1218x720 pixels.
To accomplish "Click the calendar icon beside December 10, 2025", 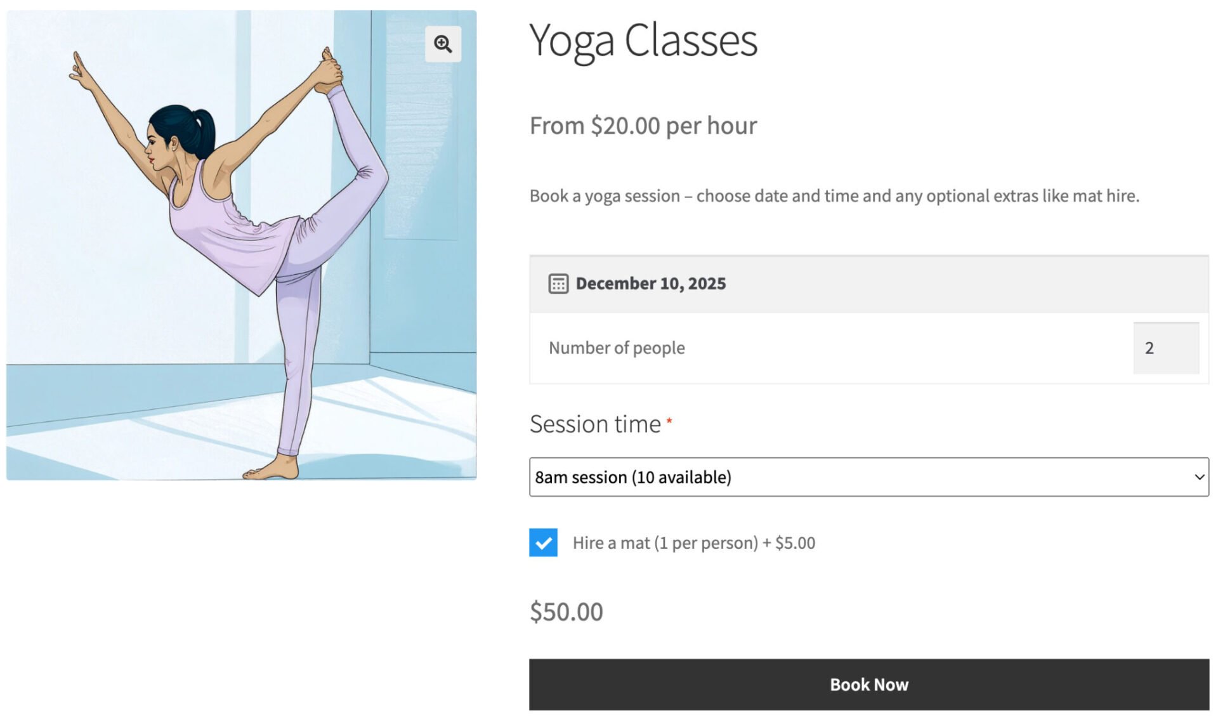I will [x=558, y=284].
